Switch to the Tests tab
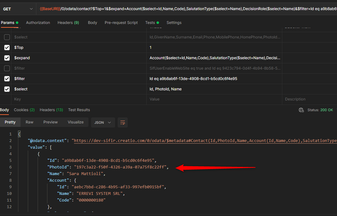This screenshot has height=216, width=337. pyautogui.click(x=150, y=22)
